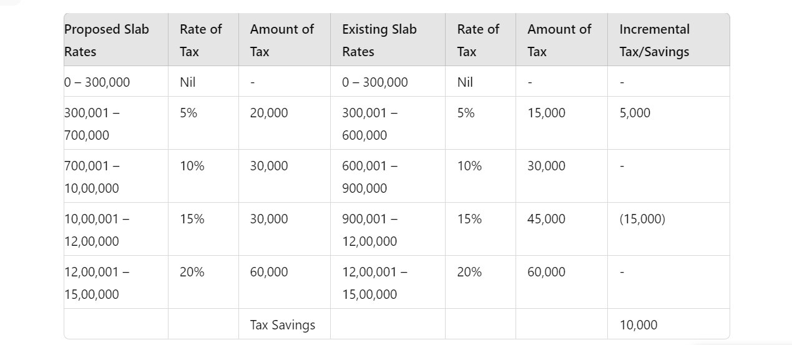Click the "Tax Savings" label in bottom row

coord(283,325)
